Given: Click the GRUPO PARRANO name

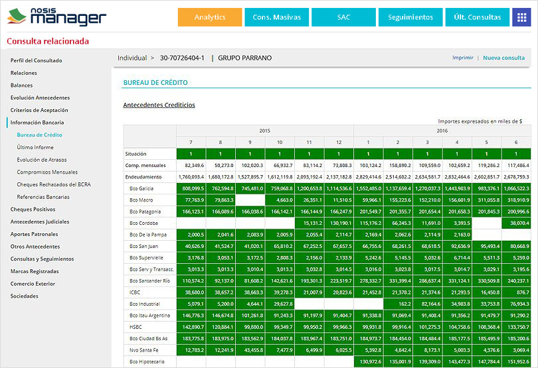Looking at the screenshot, I should tap(244, 58).
